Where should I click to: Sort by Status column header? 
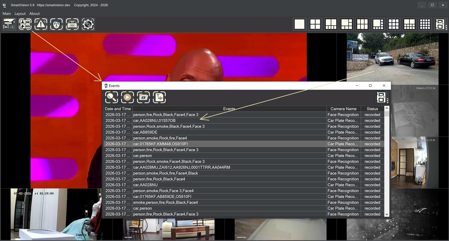[x=372, y=109]
